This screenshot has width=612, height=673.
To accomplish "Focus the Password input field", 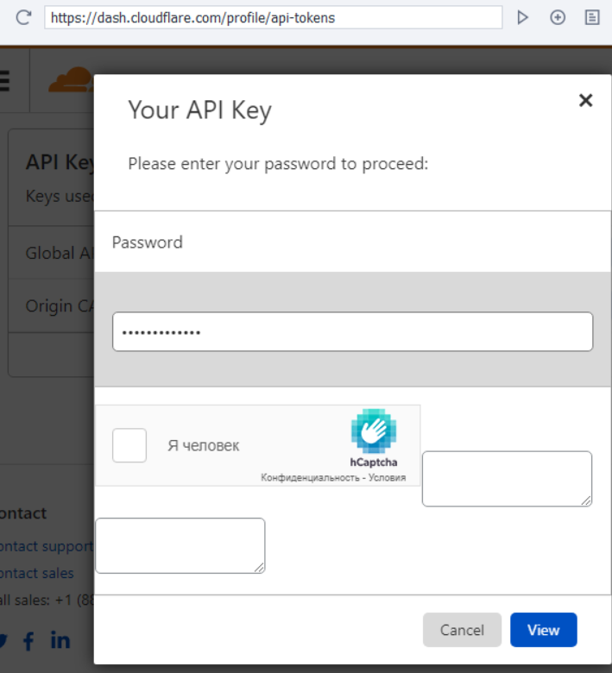I will coord(352,332).
